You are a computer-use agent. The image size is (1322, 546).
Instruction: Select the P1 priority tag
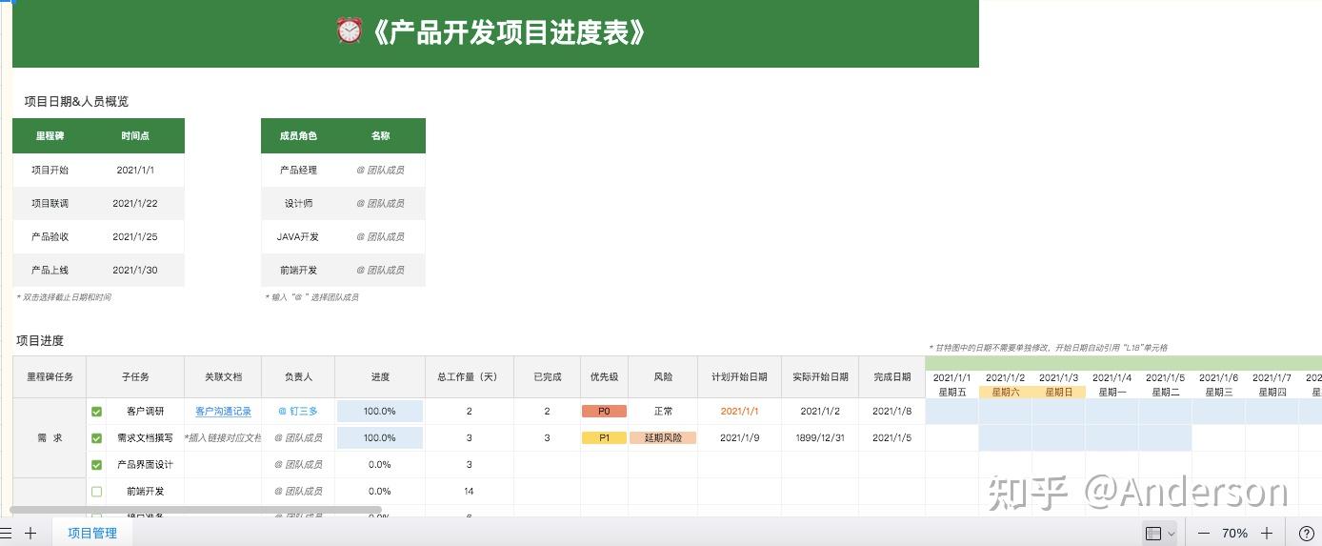[x=604, y=438]
